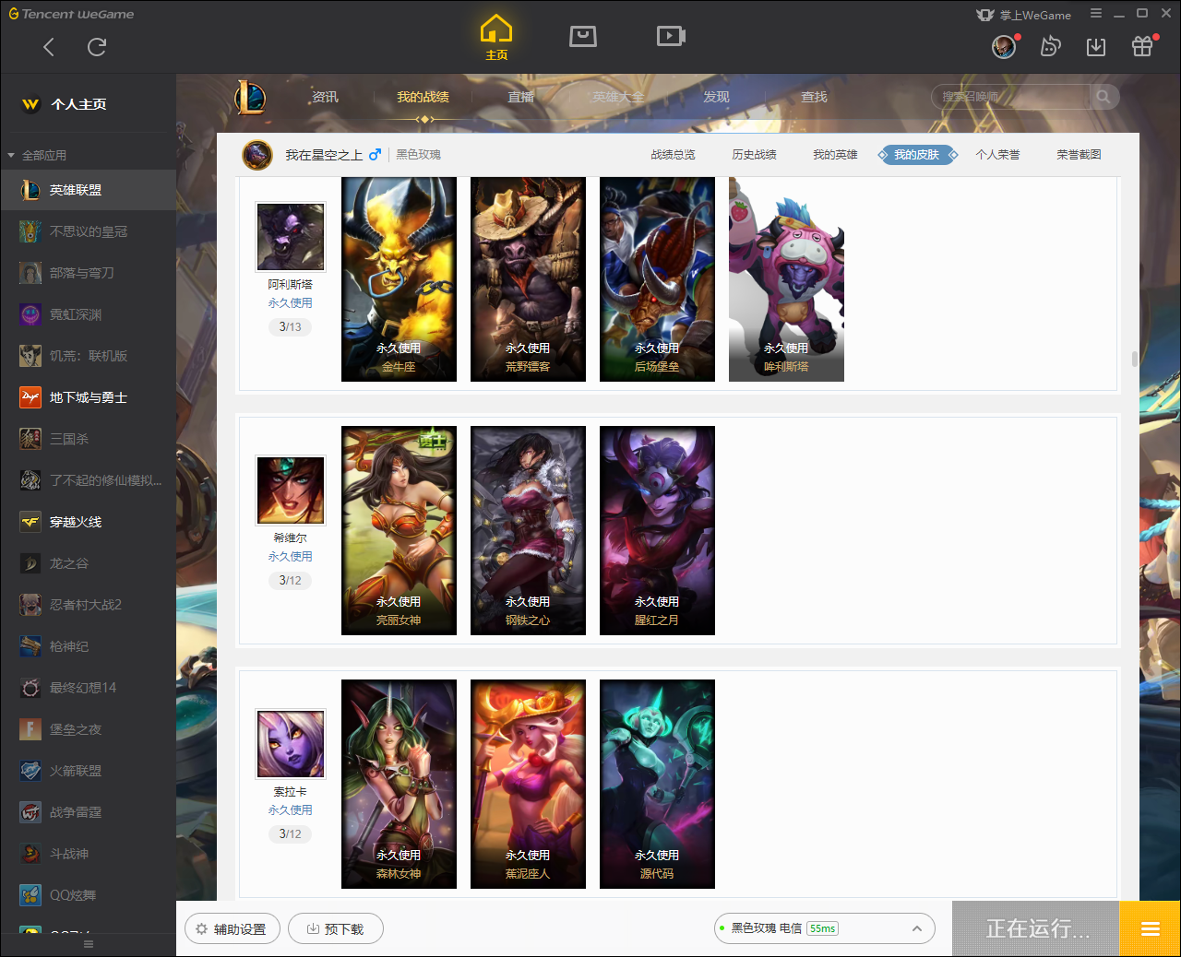Open the 历史战绩 sub-tab
The height and width of the screenshot is (957, 1181).
[754, 155]
